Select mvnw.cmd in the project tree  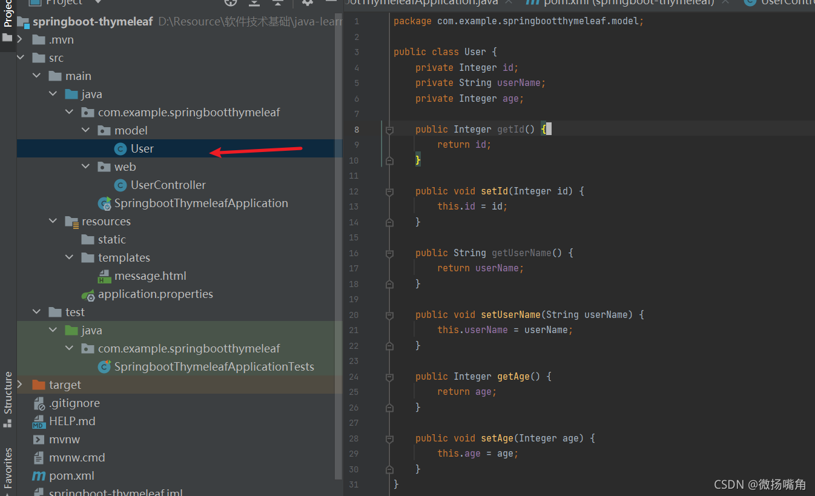click(x=77, y=458)
